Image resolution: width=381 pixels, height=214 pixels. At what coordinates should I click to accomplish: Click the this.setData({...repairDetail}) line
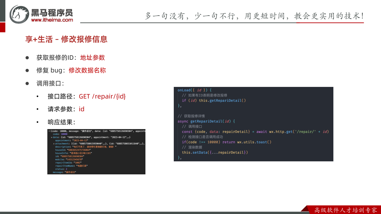pos(215,152)
